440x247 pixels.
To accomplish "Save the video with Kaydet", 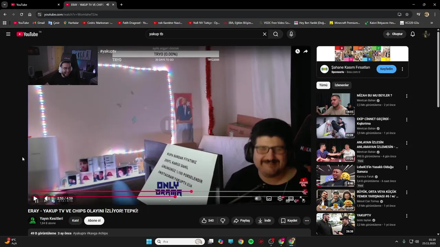I will pos(289,221).
